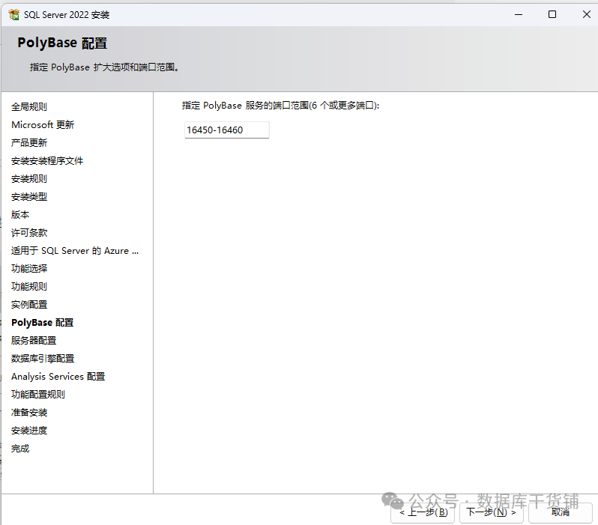The width and height of the screenshot is (598, 525).
Task: Click the SQL Server setup title bar icon
Action: pos(14,14)
